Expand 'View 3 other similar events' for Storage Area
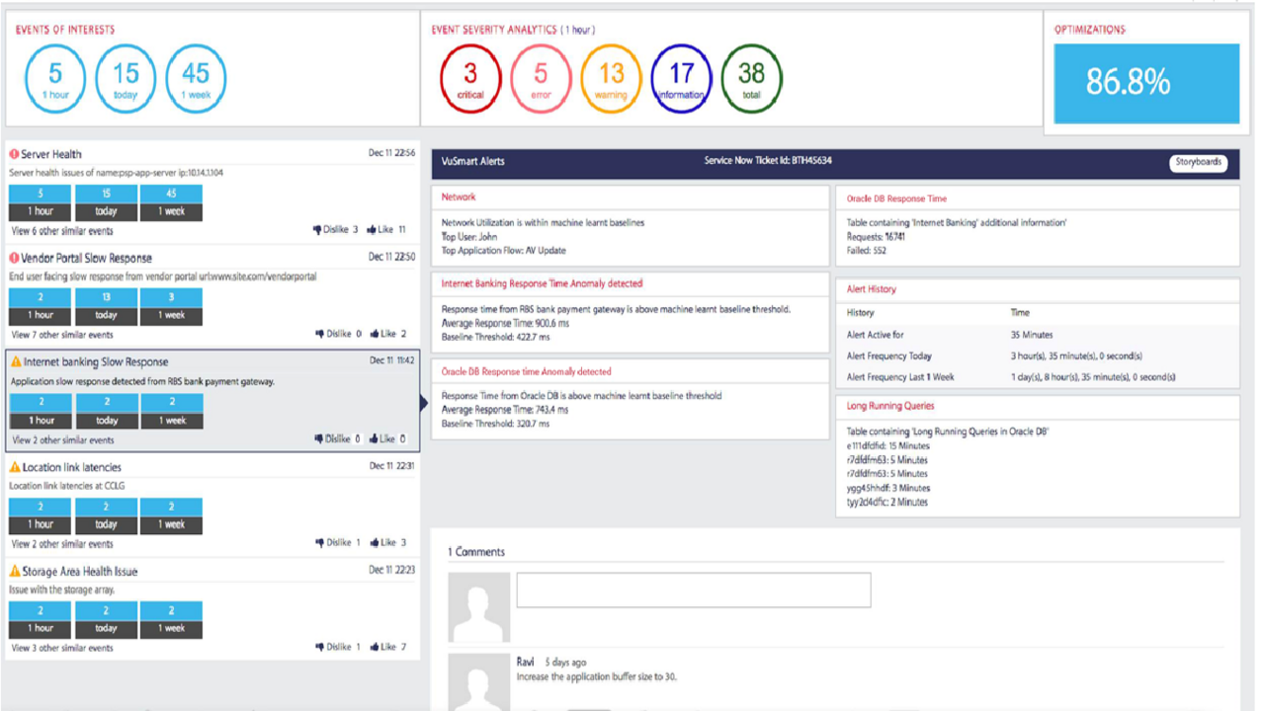Viewport: 1265px width, 711px height. (x=61, y=649)
